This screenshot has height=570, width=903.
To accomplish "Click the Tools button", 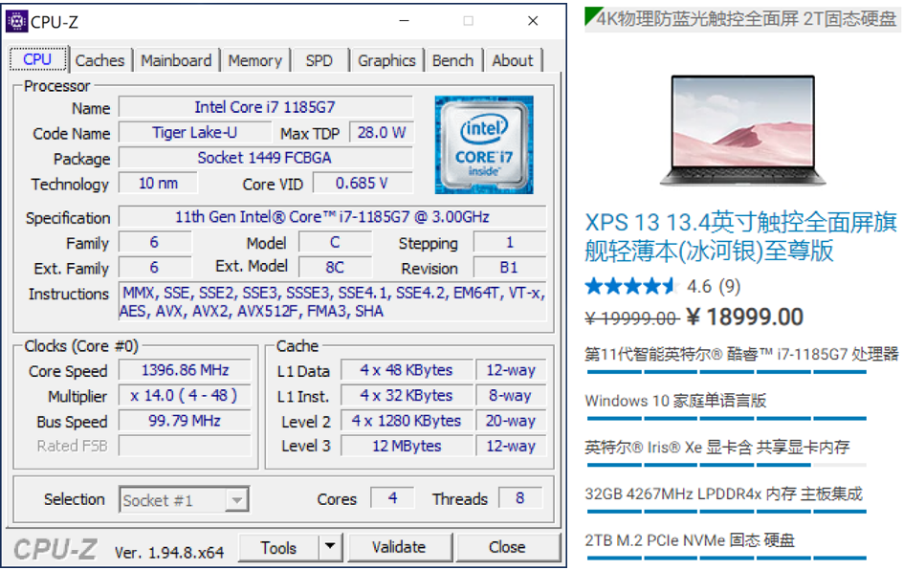I will pos(278,548).
